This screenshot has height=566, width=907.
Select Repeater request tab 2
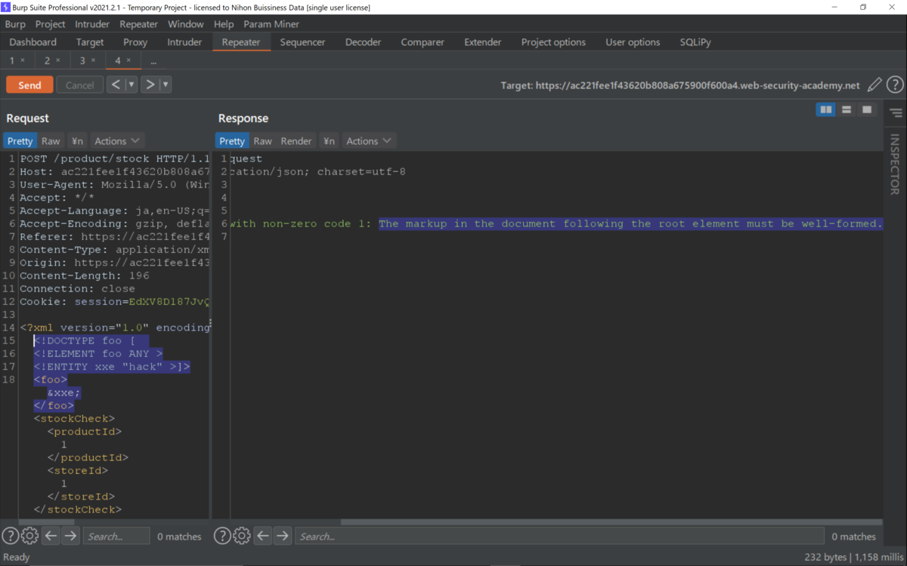[x=47, y=60]
